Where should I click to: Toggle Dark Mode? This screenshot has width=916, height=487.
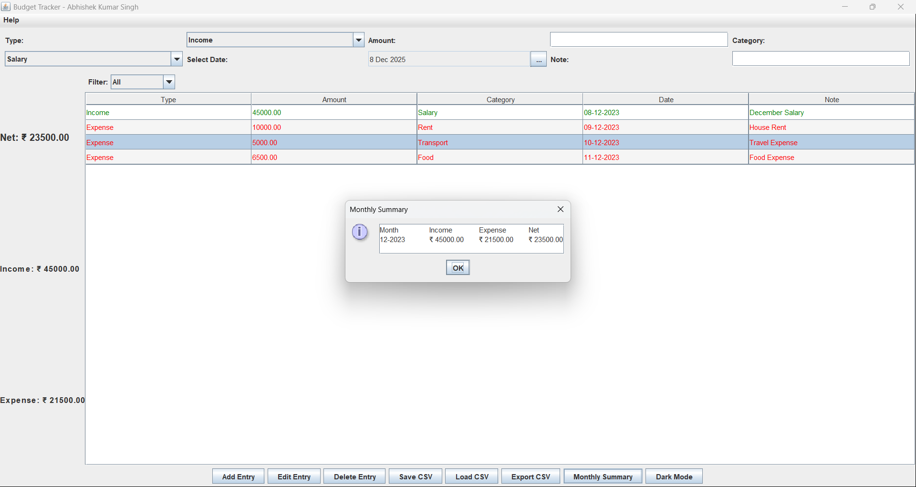[674, 476]
